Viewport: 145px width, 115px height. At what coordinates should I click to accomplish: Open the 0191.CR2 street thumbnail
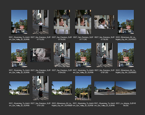(x=40, y=88)
